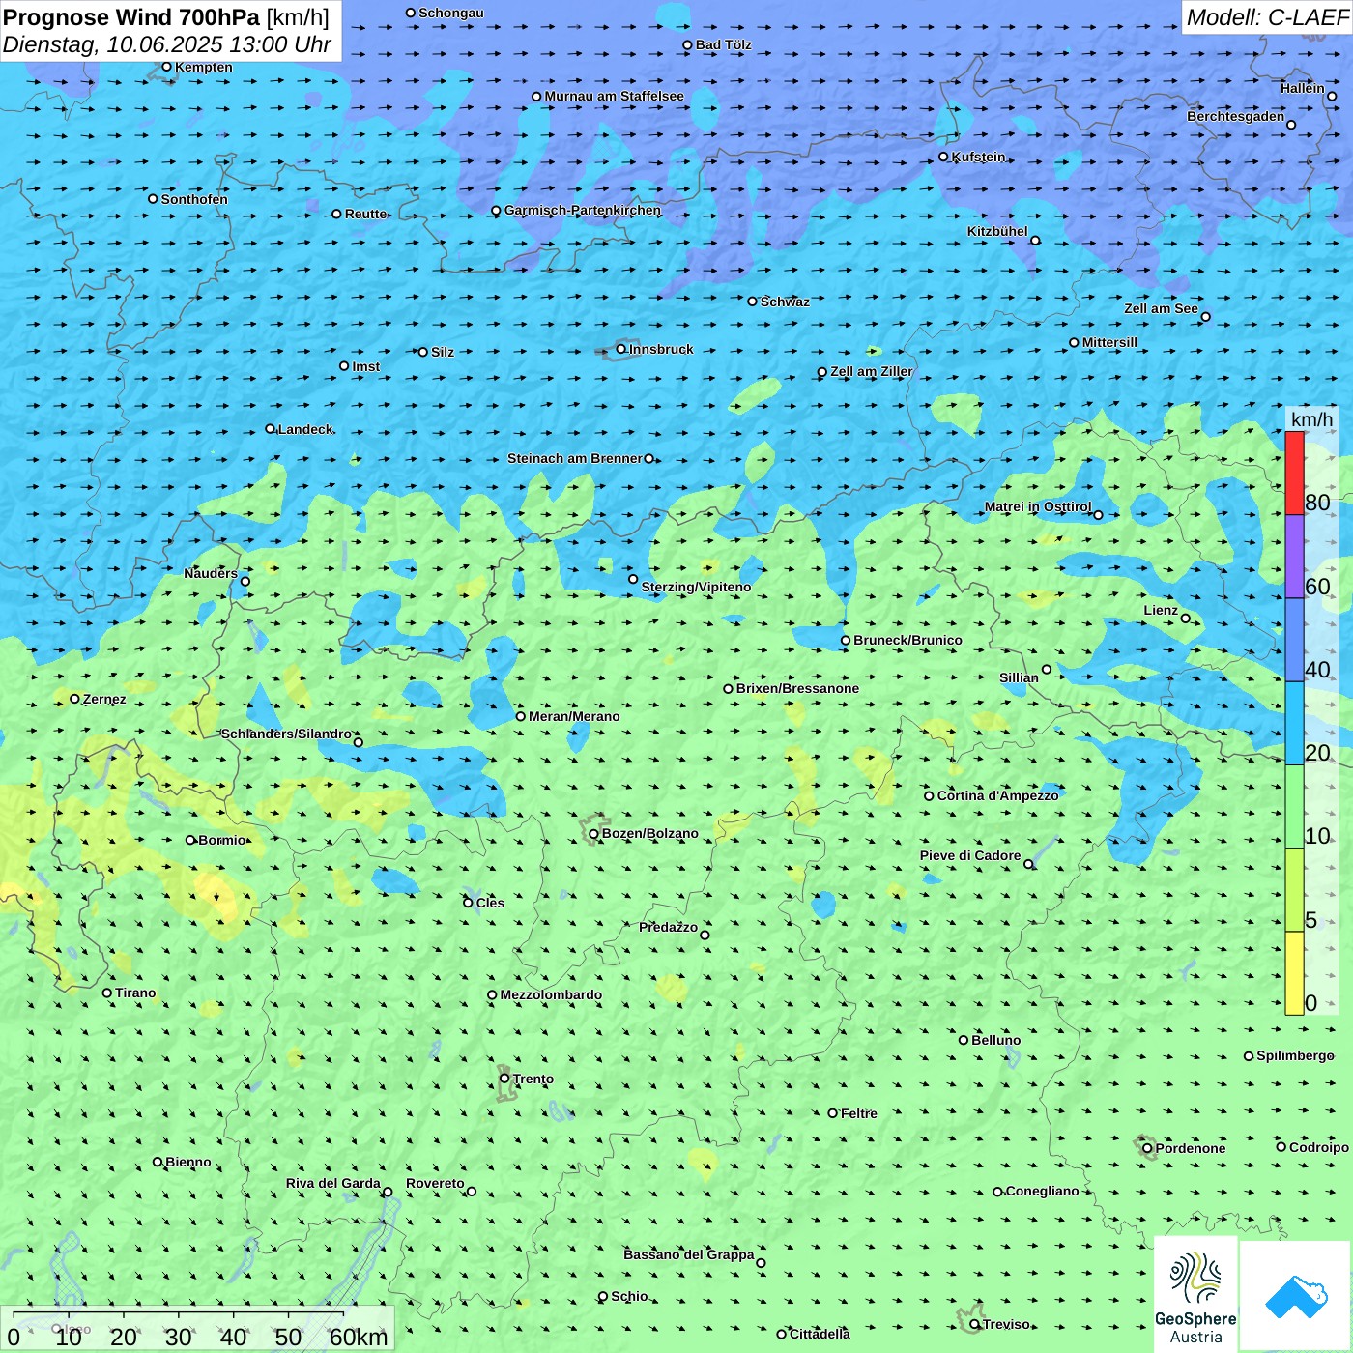Click the Conegliano label

pos(1043,1191)
